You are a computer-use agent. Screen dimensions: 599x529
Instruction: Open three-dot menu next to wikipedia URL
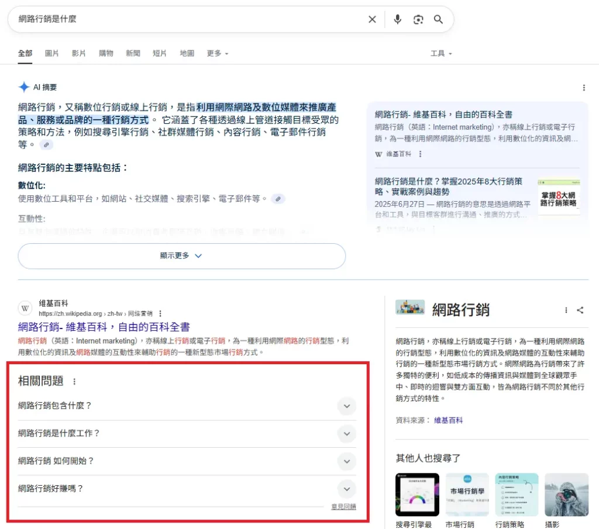(160, 313)
